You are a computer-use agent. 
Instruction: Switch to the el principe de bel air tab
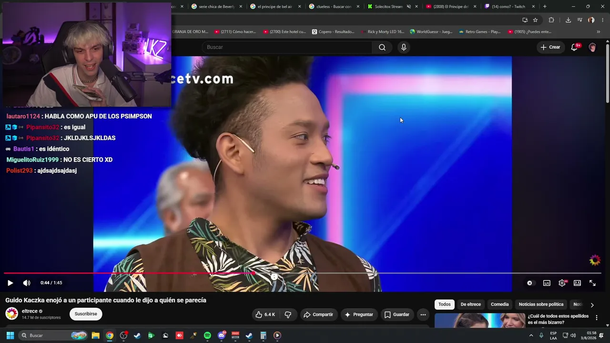pyautogui.click(x=275, y=7)
